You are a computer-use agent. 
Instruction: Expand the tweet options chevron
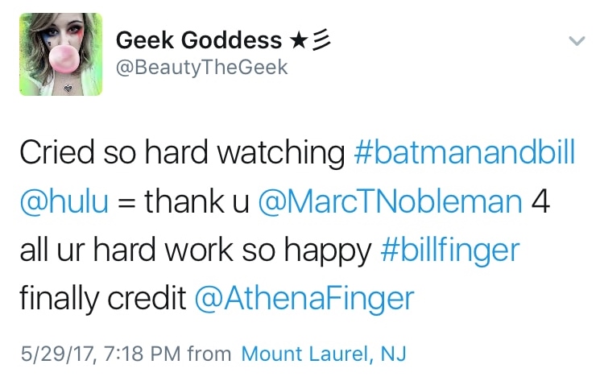coord(576,40)
